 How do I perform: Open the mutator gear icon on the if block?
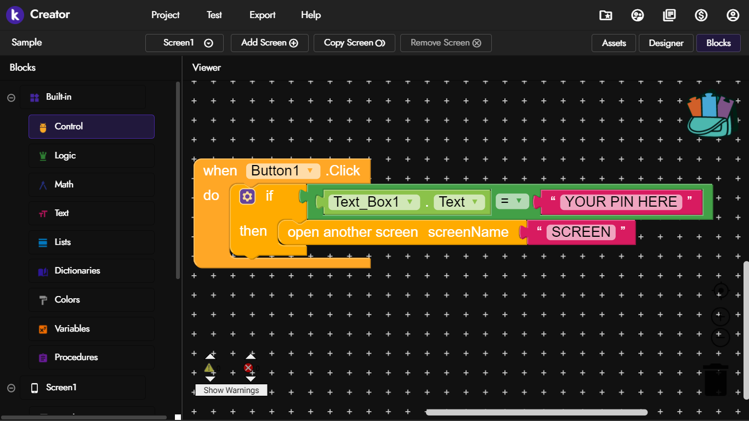tap(247, 196)
